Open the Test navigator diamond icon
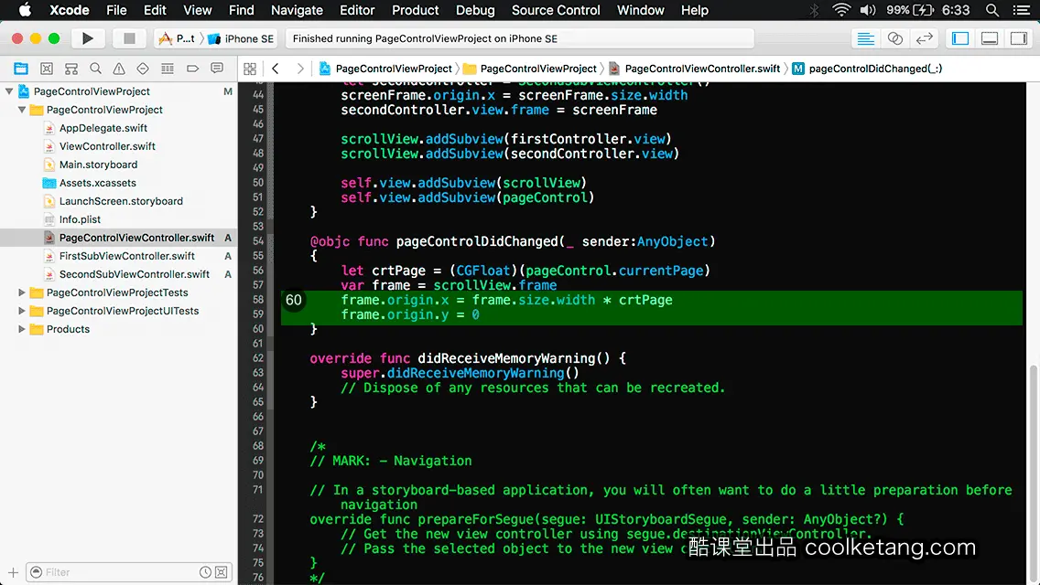The image size is (1040, 585). tap(143, 69)
